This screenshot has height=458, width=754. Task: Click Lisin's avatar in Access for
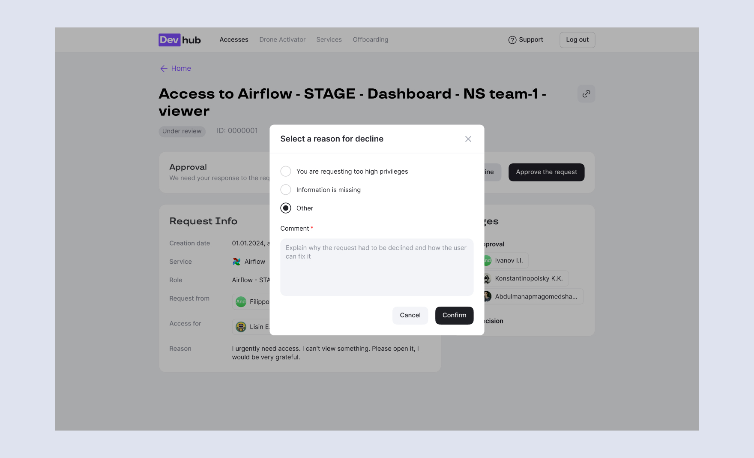[x=241, y=327]
